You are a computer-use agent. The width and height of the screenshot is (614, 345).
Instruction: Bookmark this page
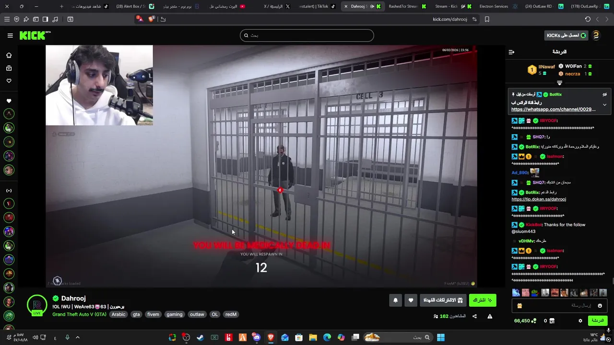487,19
